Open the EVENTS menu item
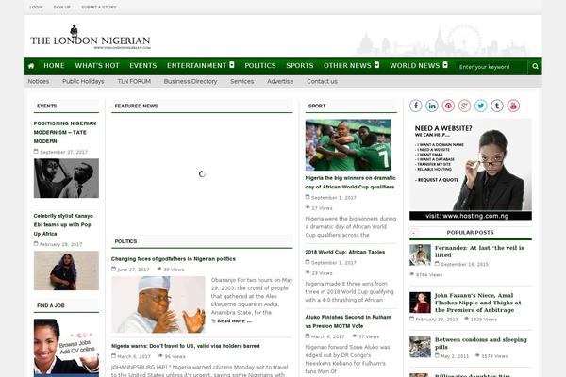The height and width of the screenshot is (377, 566). click(143, 66)
